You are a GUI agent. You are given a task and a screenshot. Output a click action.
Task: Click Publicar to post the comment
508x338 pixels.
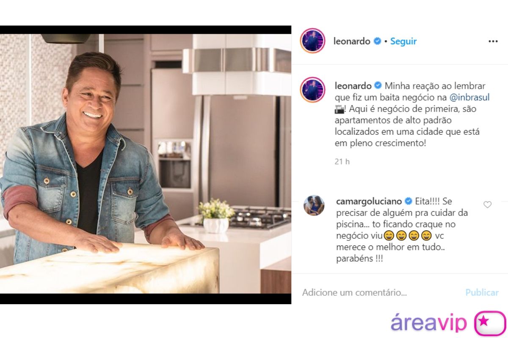point(482,292)
